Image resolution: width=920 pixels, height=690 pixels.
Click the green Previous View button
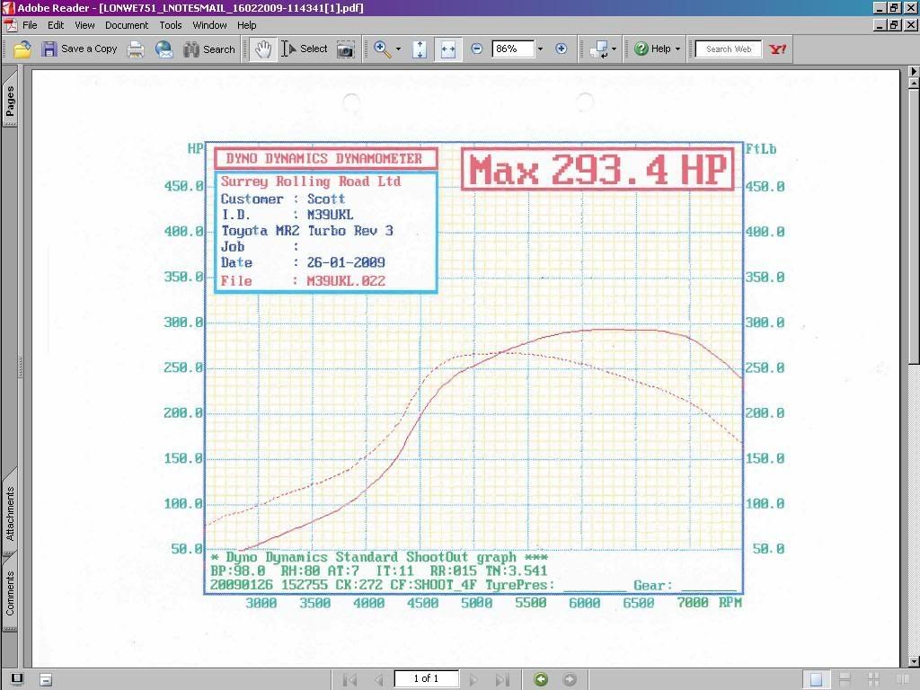(x=541, y=679)
